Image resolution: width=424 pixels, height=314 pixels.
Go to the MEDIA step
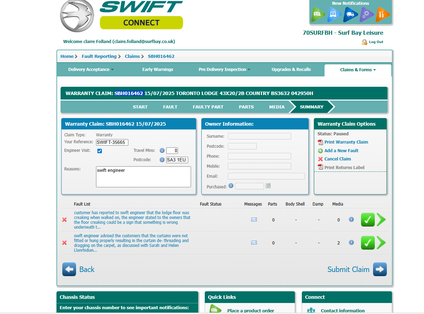tap(277, 107)
